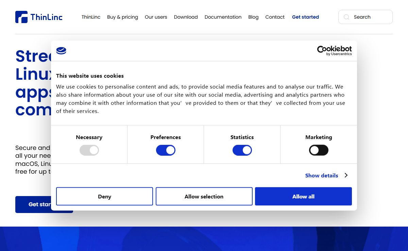408x251 pixels.
Task: Click the ThinLinc wordmark text in header
Action: coord(47,17)
